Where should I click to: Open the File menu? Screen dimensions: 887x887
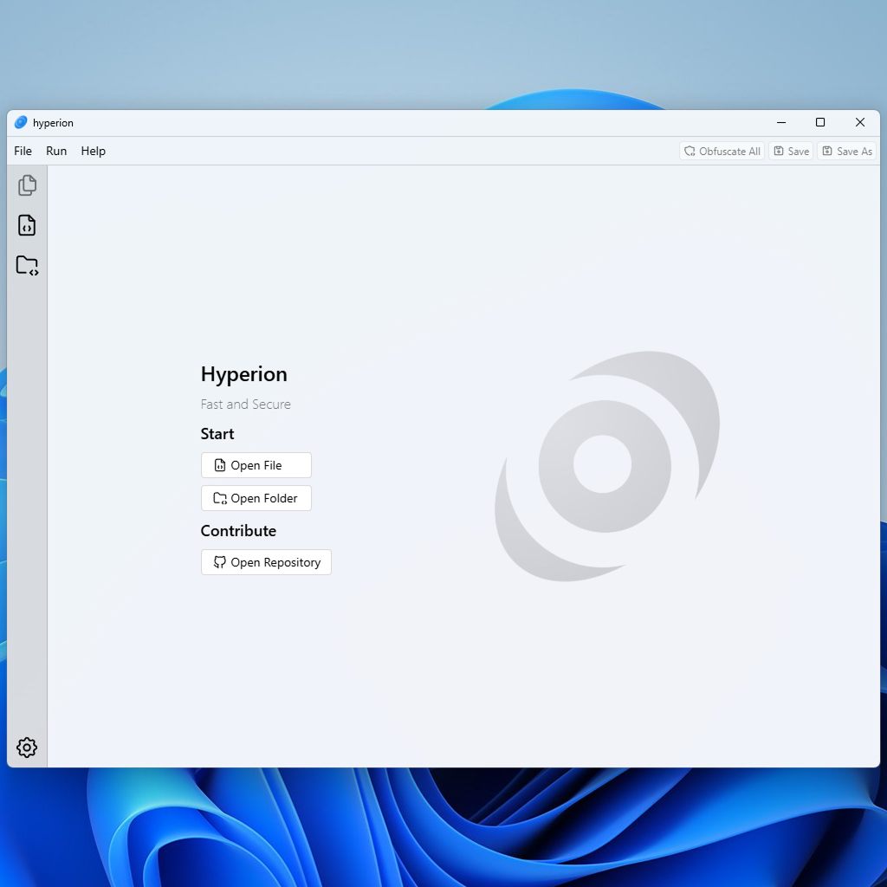tap(23, 152)
